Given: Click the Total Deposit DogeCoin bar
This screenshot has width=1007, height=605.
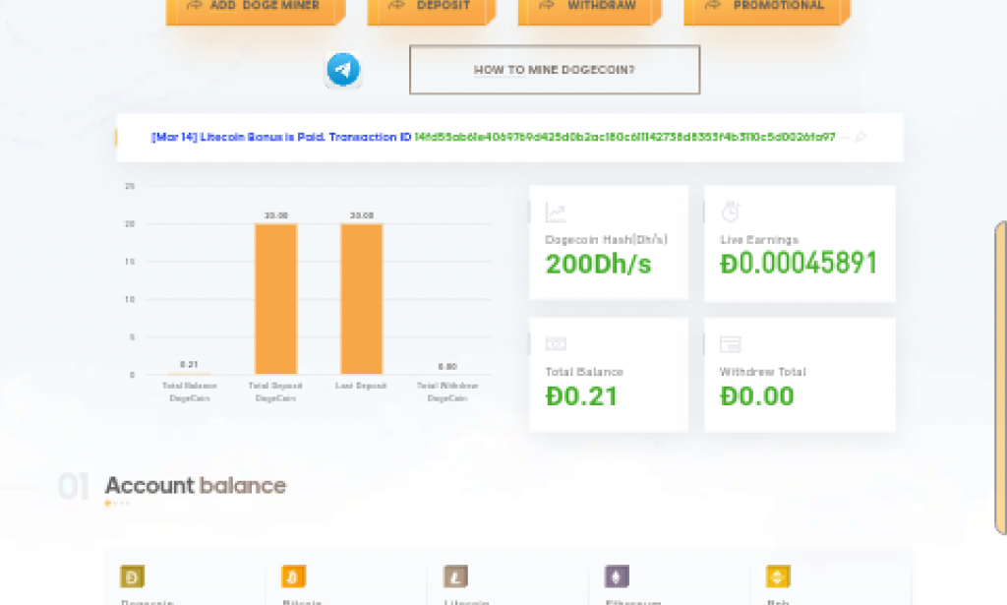Looking at the screenshot, I should tap(274, 295).
